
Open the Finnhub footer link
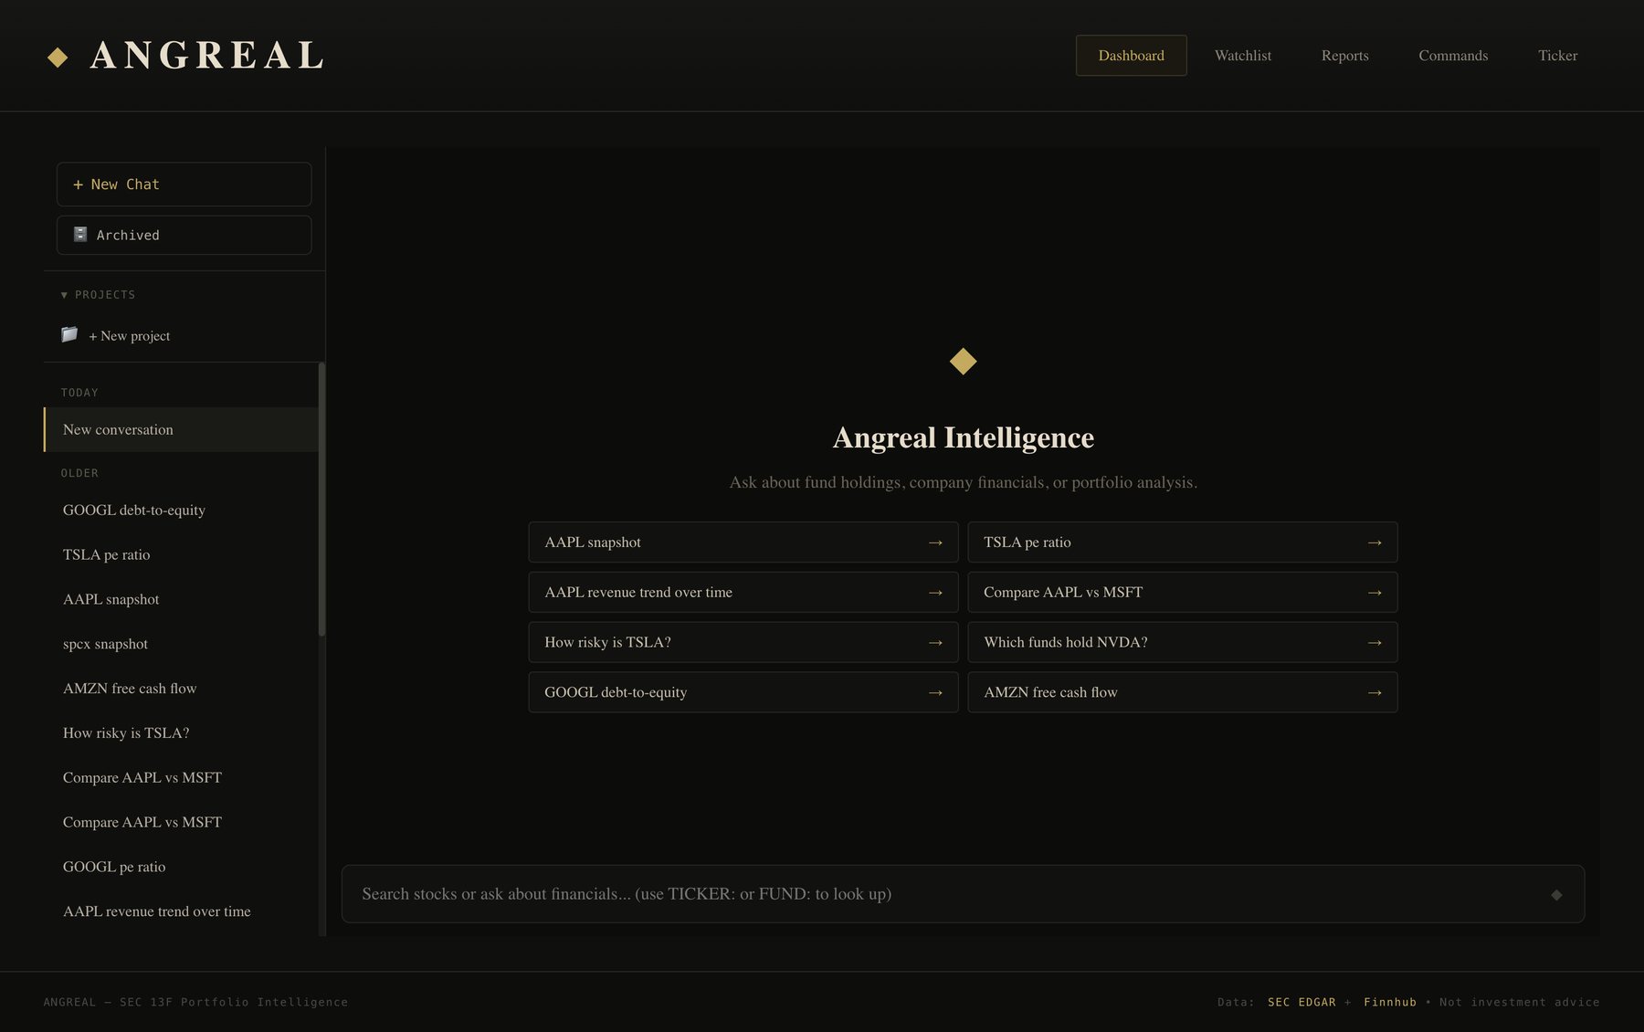click(x=1390, y=1002)
